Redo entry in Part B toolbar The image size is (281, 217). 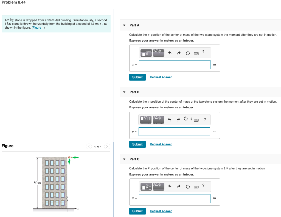pyautogui.click(x=178, y=119)
